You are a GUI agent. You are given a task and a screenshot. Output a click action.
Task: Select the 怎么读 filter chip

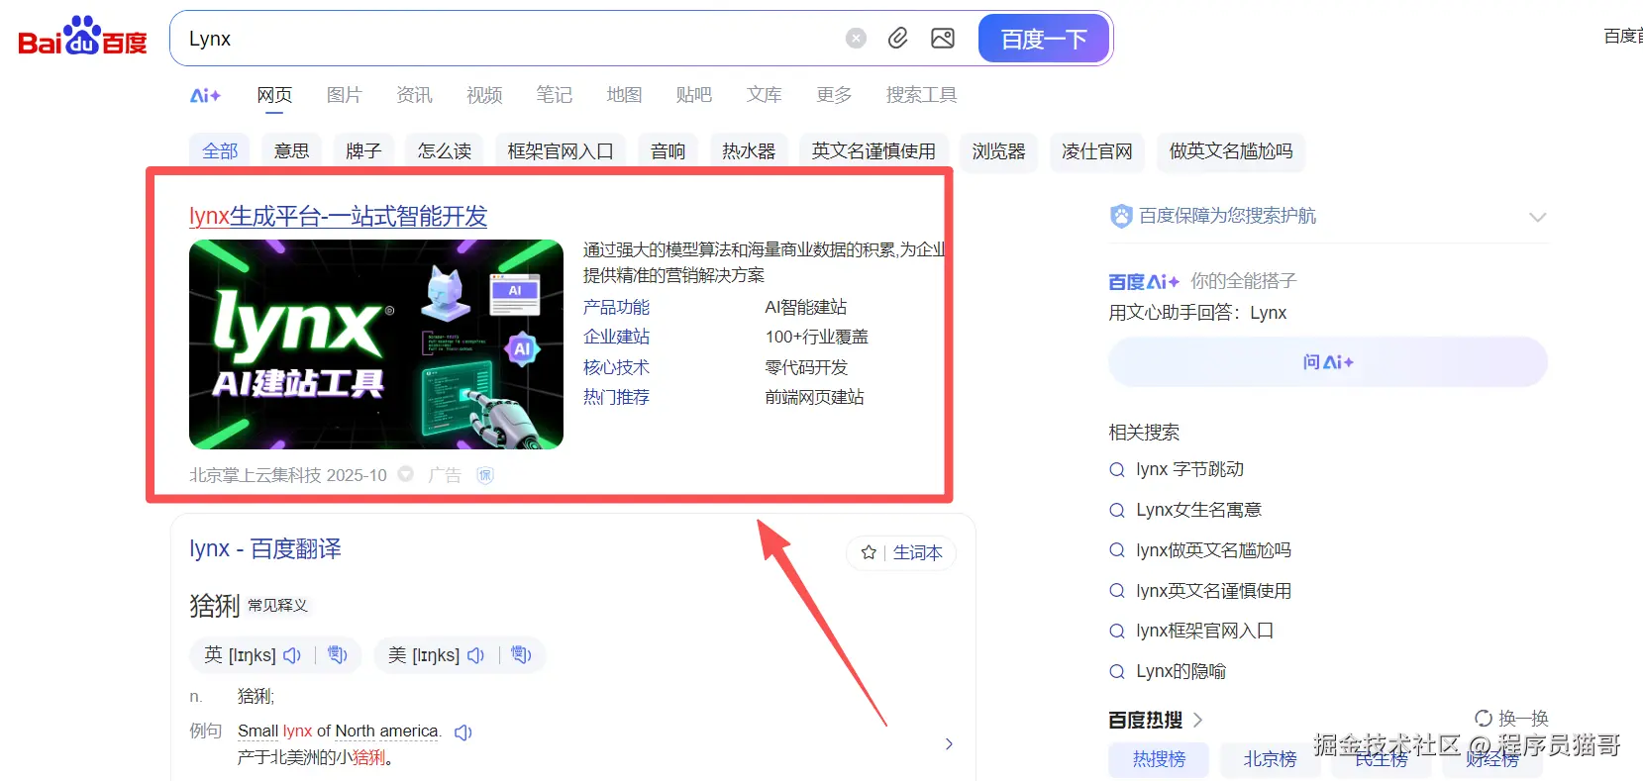444,151
